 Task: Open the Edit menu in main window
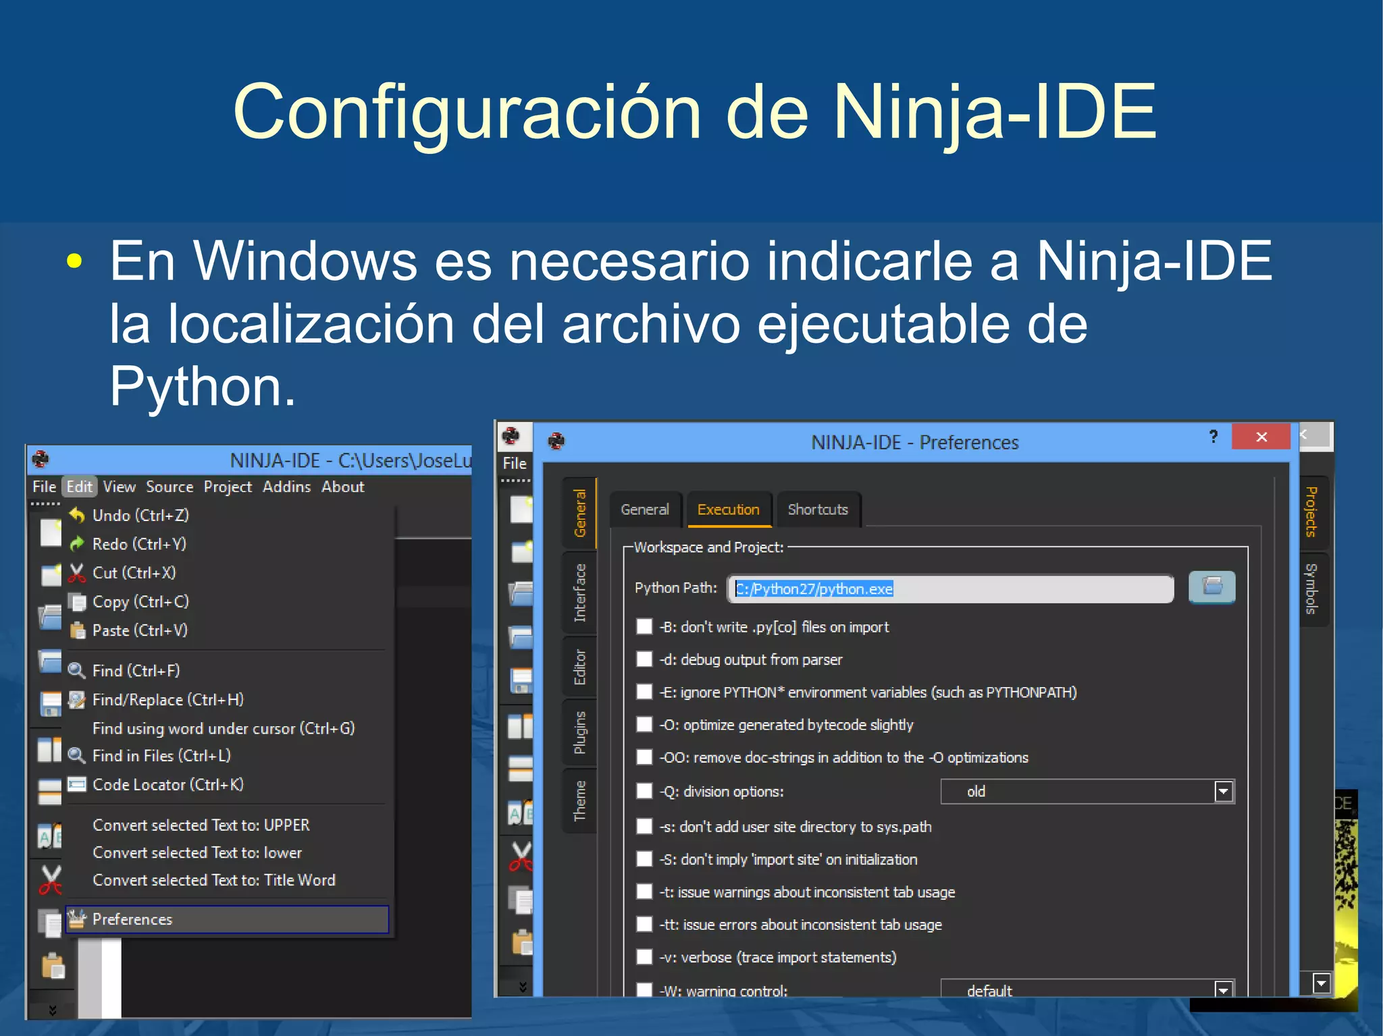(x=80, y=487)
